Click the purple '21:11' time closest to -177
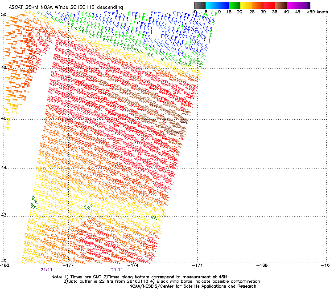 (x=46, y=270)
